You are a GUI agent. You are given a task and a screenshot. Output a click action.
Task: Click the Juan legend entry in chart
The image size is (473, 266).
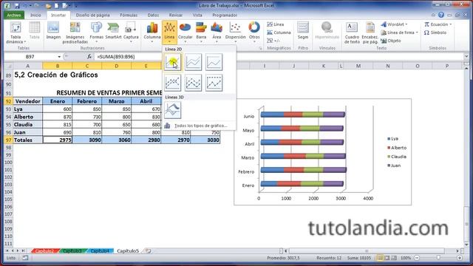click(394, 166)
